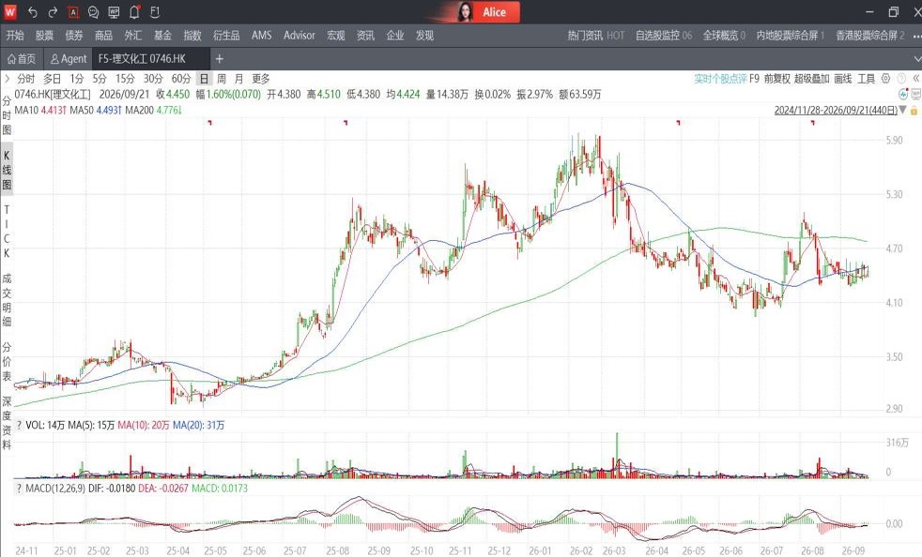922x557 pixels.
Task: Click the 画线 drawing button
Action: [x=842, y=79]
